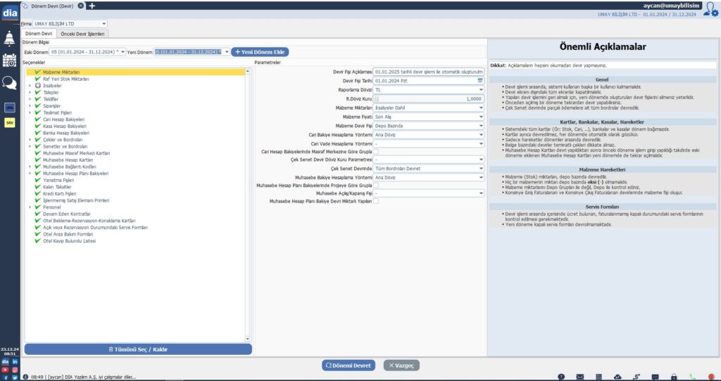Click the dia logo in sidebar

[x=10, y=13]
